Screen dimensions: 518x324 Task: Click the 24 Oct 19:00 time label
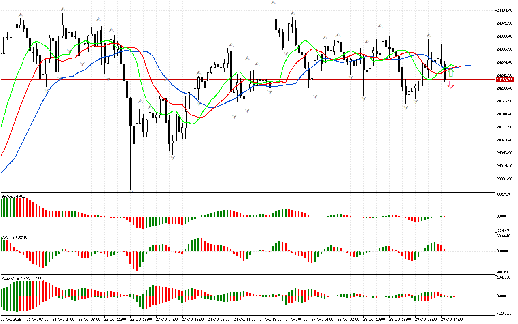pos(270,320)
